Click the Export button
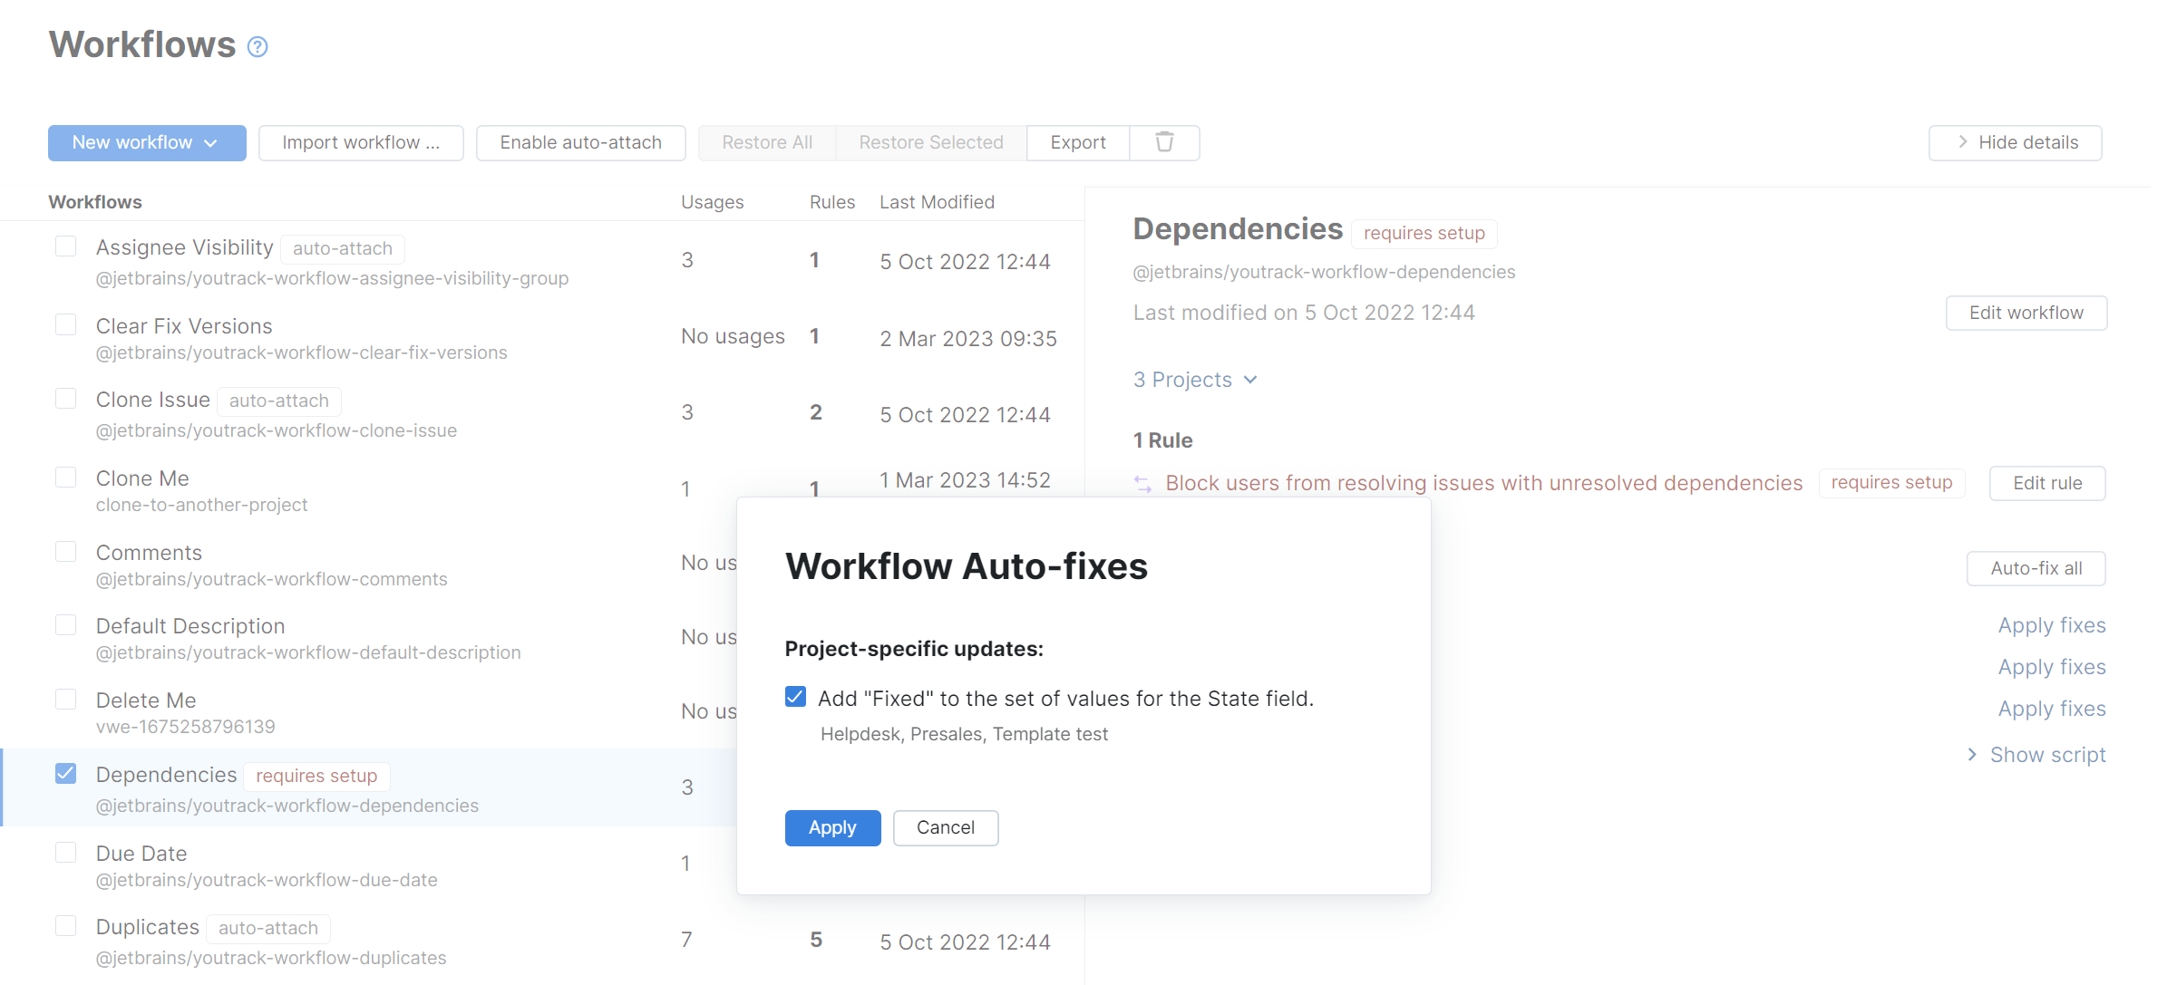Image resolution: width=2167 pixels, height=985 pixels. tap(1078, 142)
